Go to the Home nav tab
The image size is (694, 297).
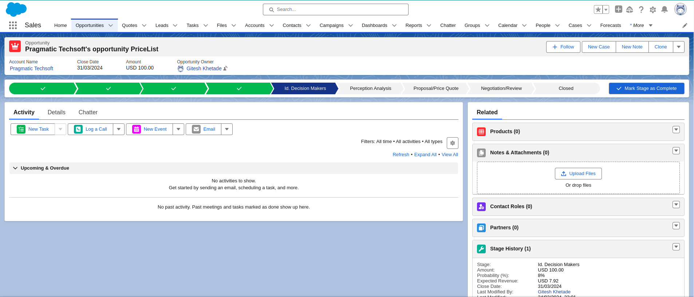click(60, 25)
